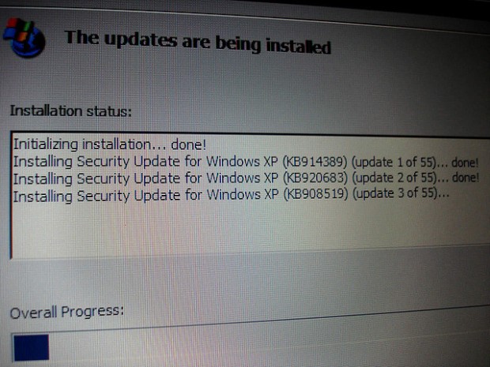Click the heading 'The updates are being installed'
490x367 pixels.
(x=198, y=42)
